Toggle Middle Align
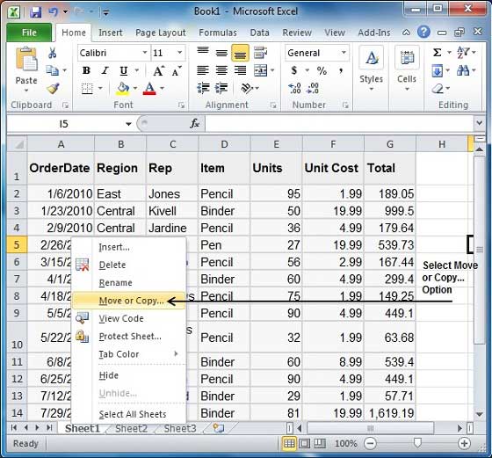The image size is (492, 458). pyautogui.click(x=221, y=53)
